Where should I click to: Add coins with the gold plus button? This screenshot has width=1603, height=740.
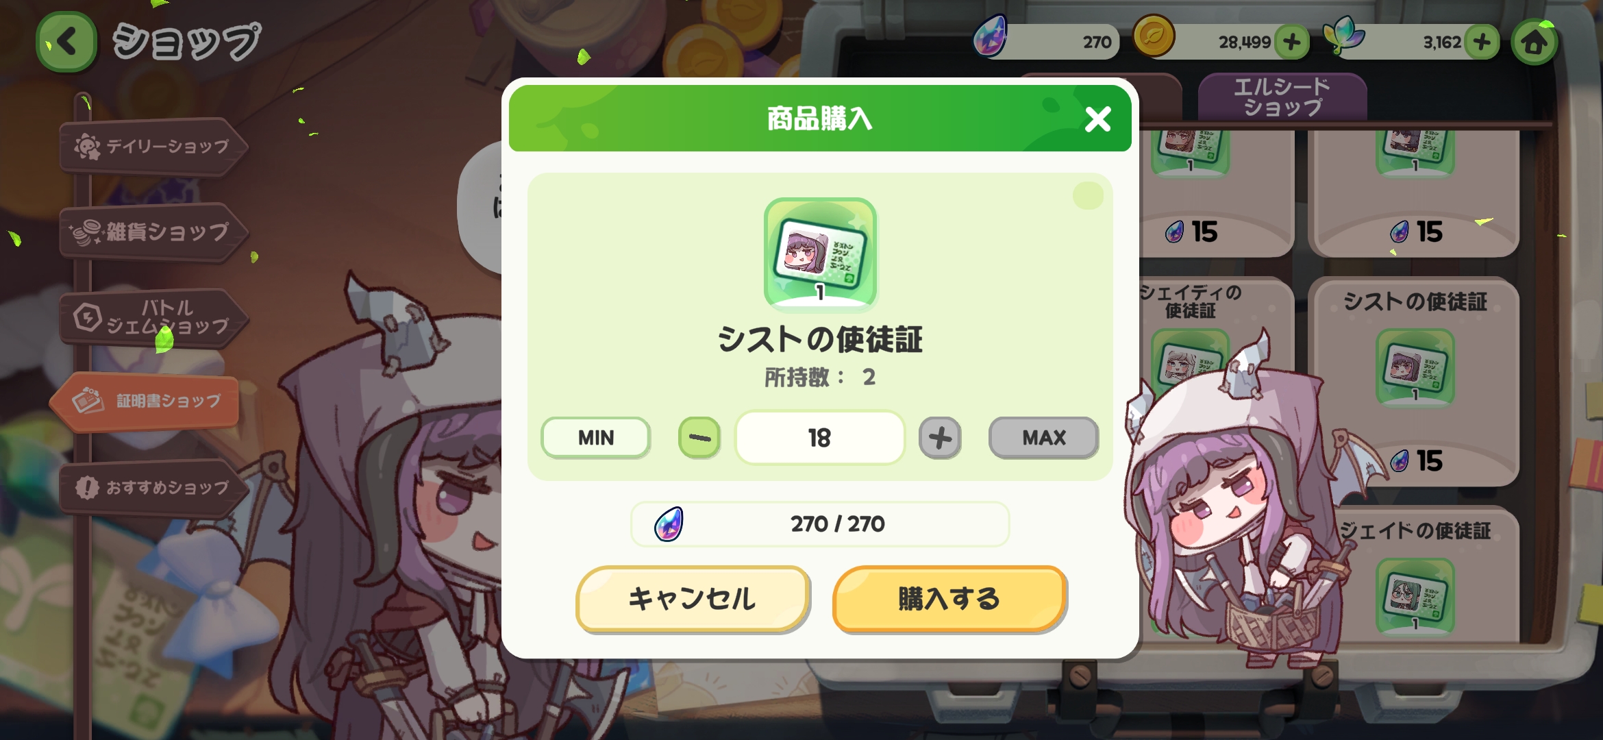pos(1292,42)
